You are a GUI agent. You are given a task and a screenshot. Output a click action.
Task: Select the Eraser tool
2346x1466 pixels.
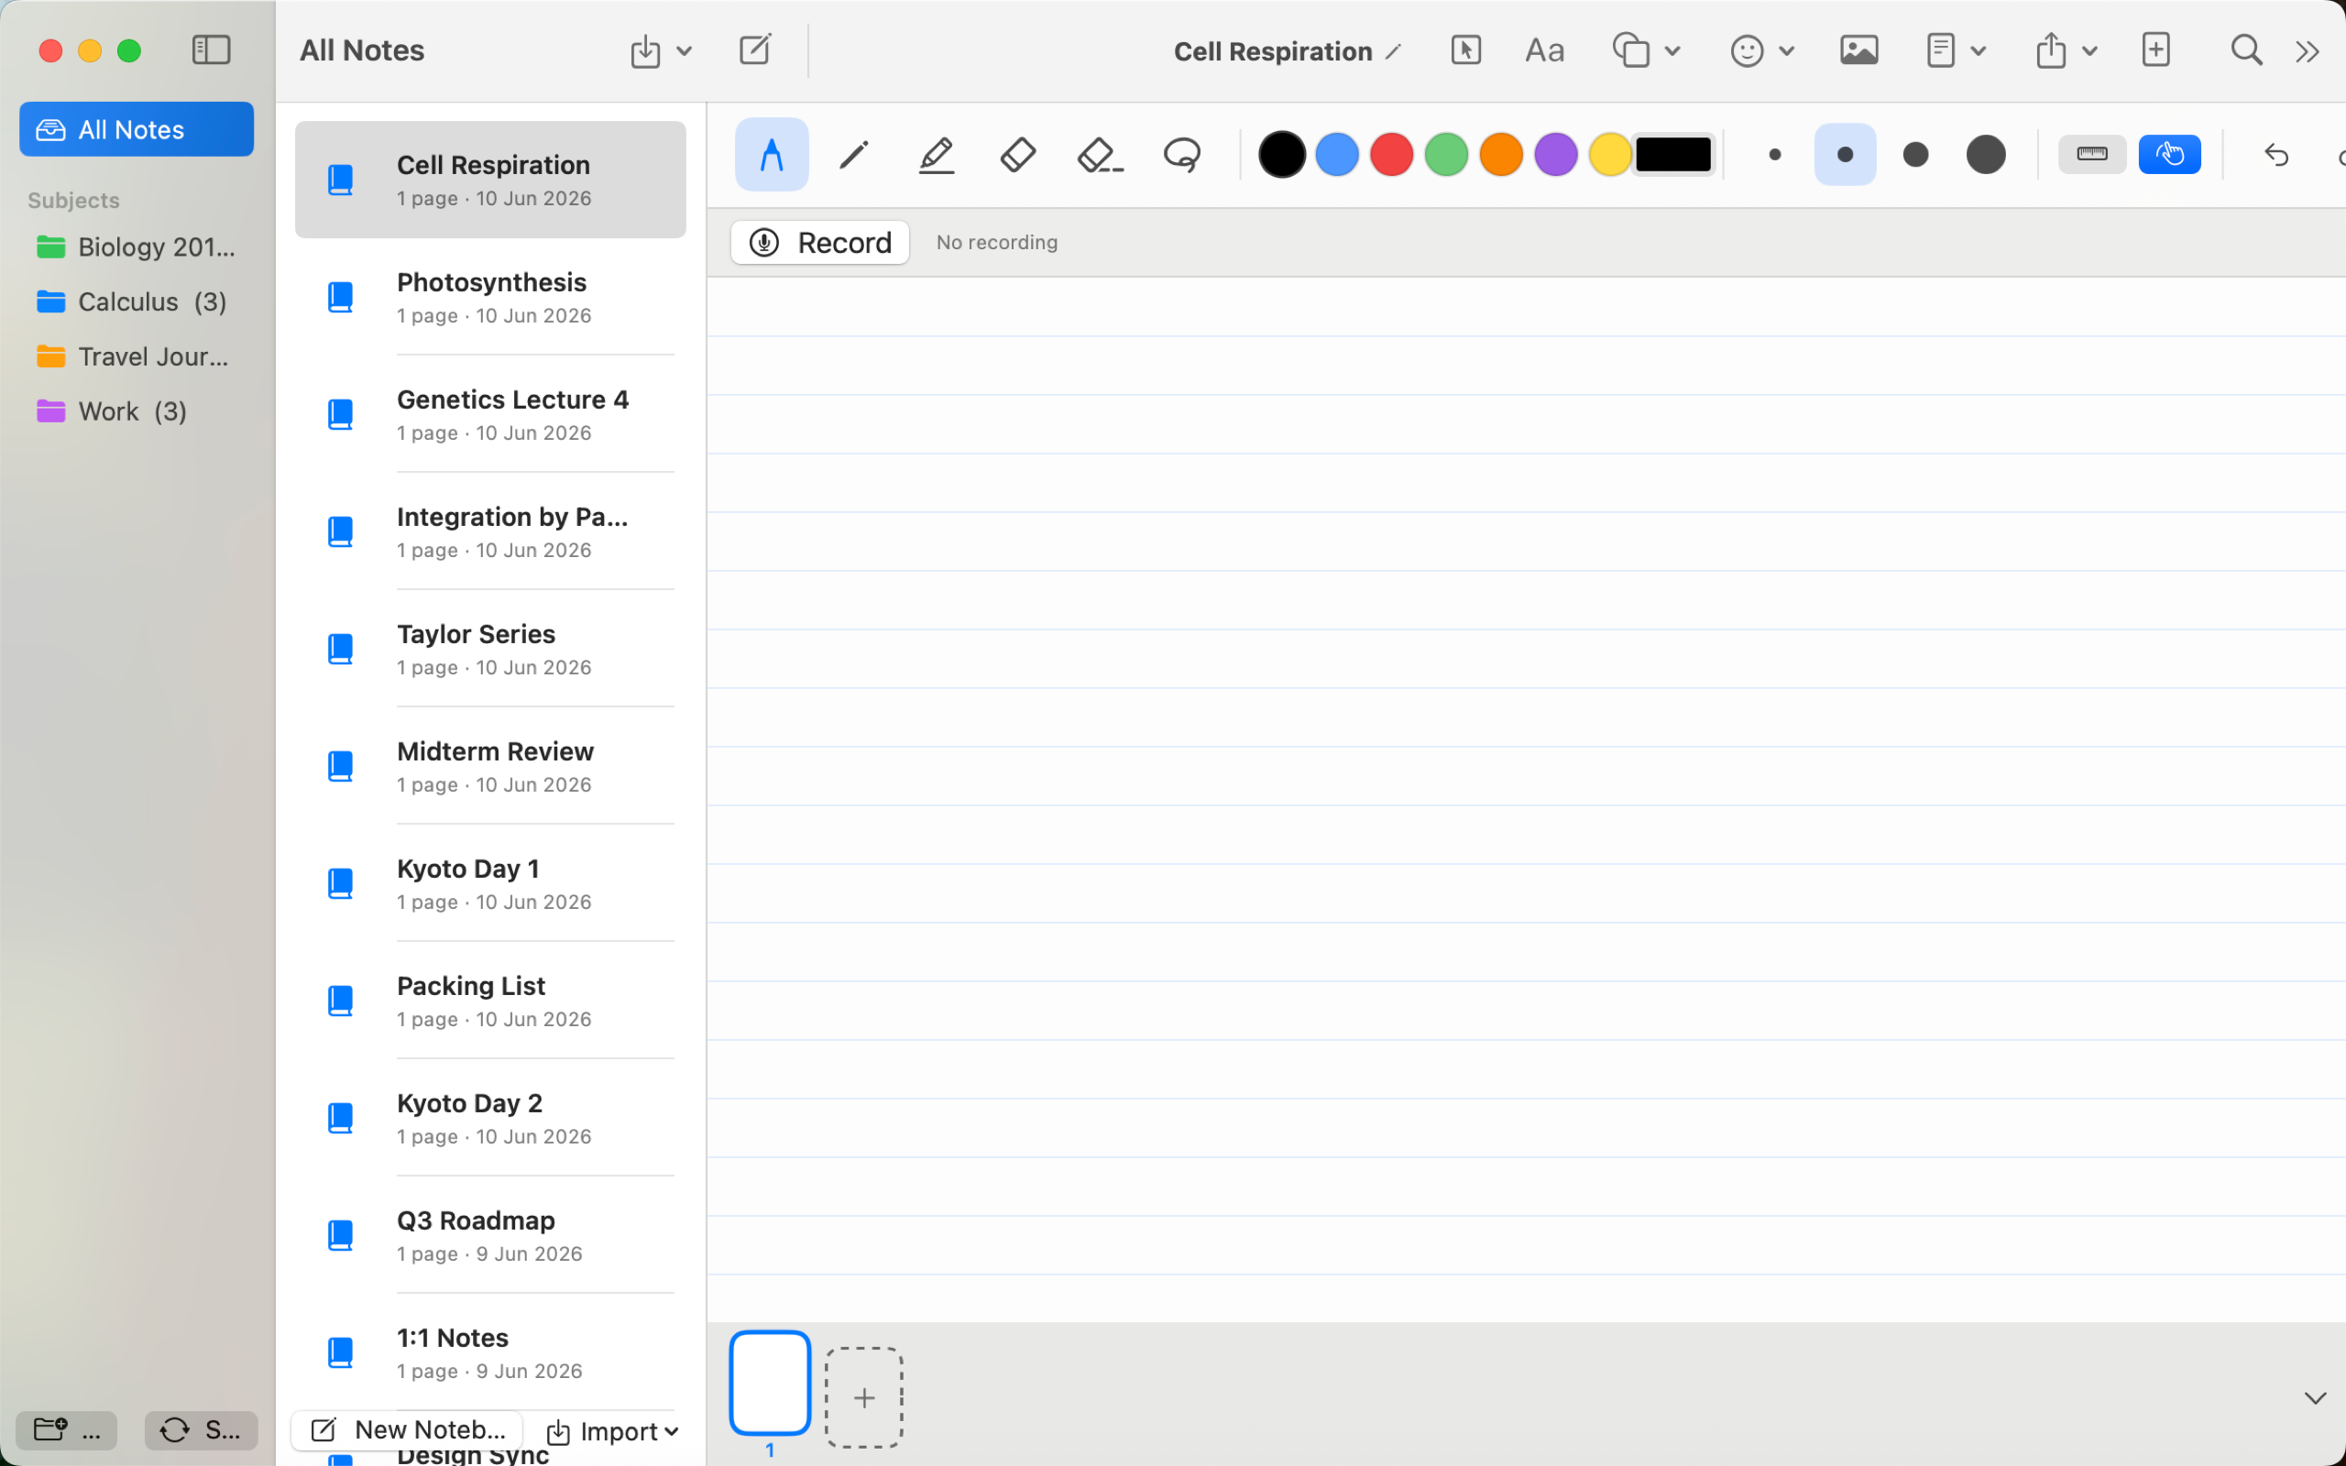point(1018,154)
